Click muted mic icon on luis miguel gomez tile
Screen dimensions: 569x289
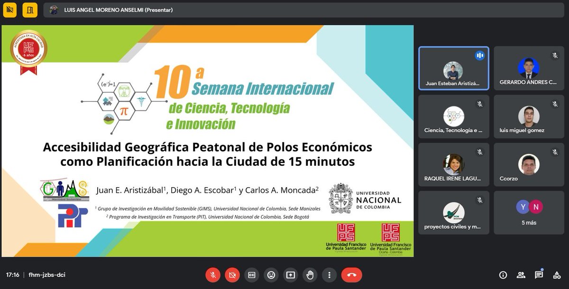click(555, 104)
